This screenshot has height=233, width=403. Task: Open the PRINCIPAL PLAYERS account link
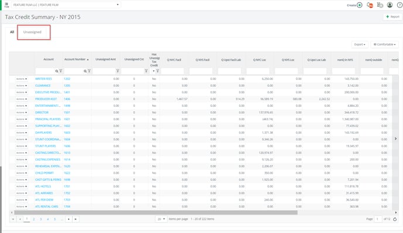pyautogui.click(x=48, y=119)
